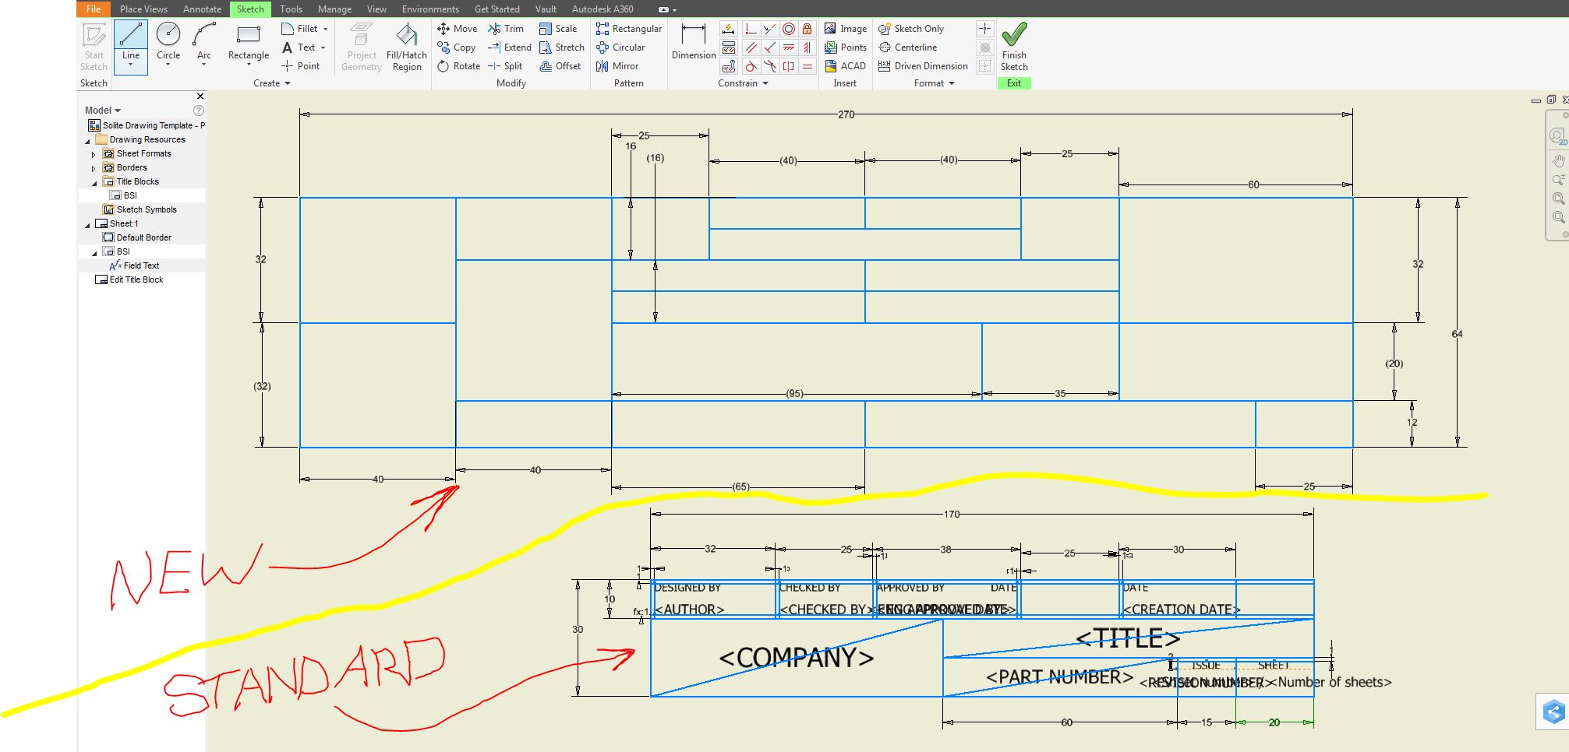Viewport: 1569px width, 752px height.
Task: Select Field Text under BSI
Action: pos(141,265)
